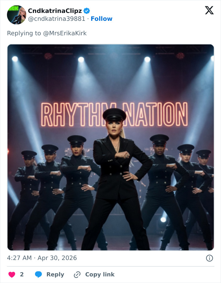This screenshot has width=221, height=283.
Task: Click the X logo icon
Action: 209,10
